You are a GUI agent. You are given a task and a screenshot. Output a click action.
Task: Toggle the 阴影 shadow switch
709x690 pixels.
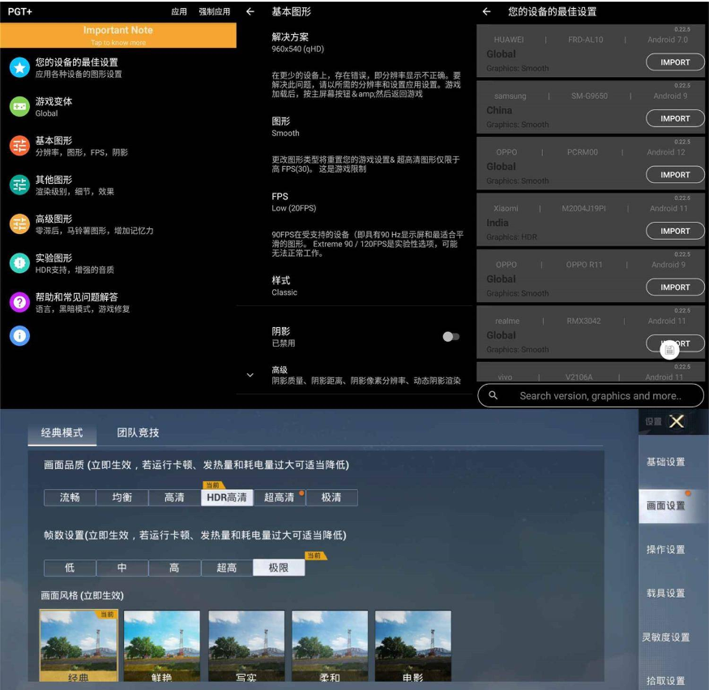[451, 337]
